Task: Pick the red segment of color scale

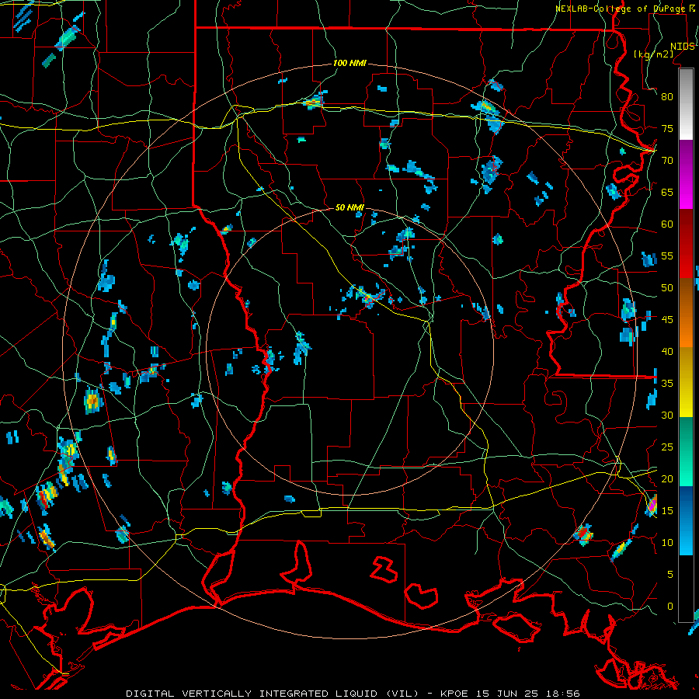Action: coord(686,244)
